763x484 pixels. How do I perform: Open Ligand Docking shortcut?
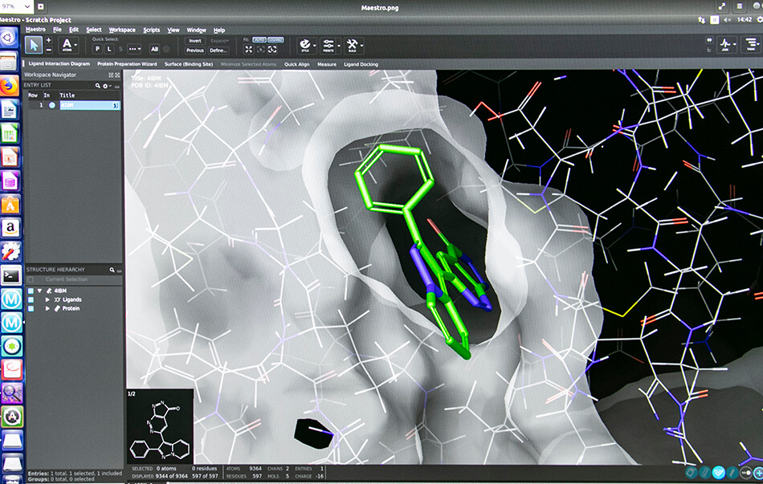tap(361, 64)
